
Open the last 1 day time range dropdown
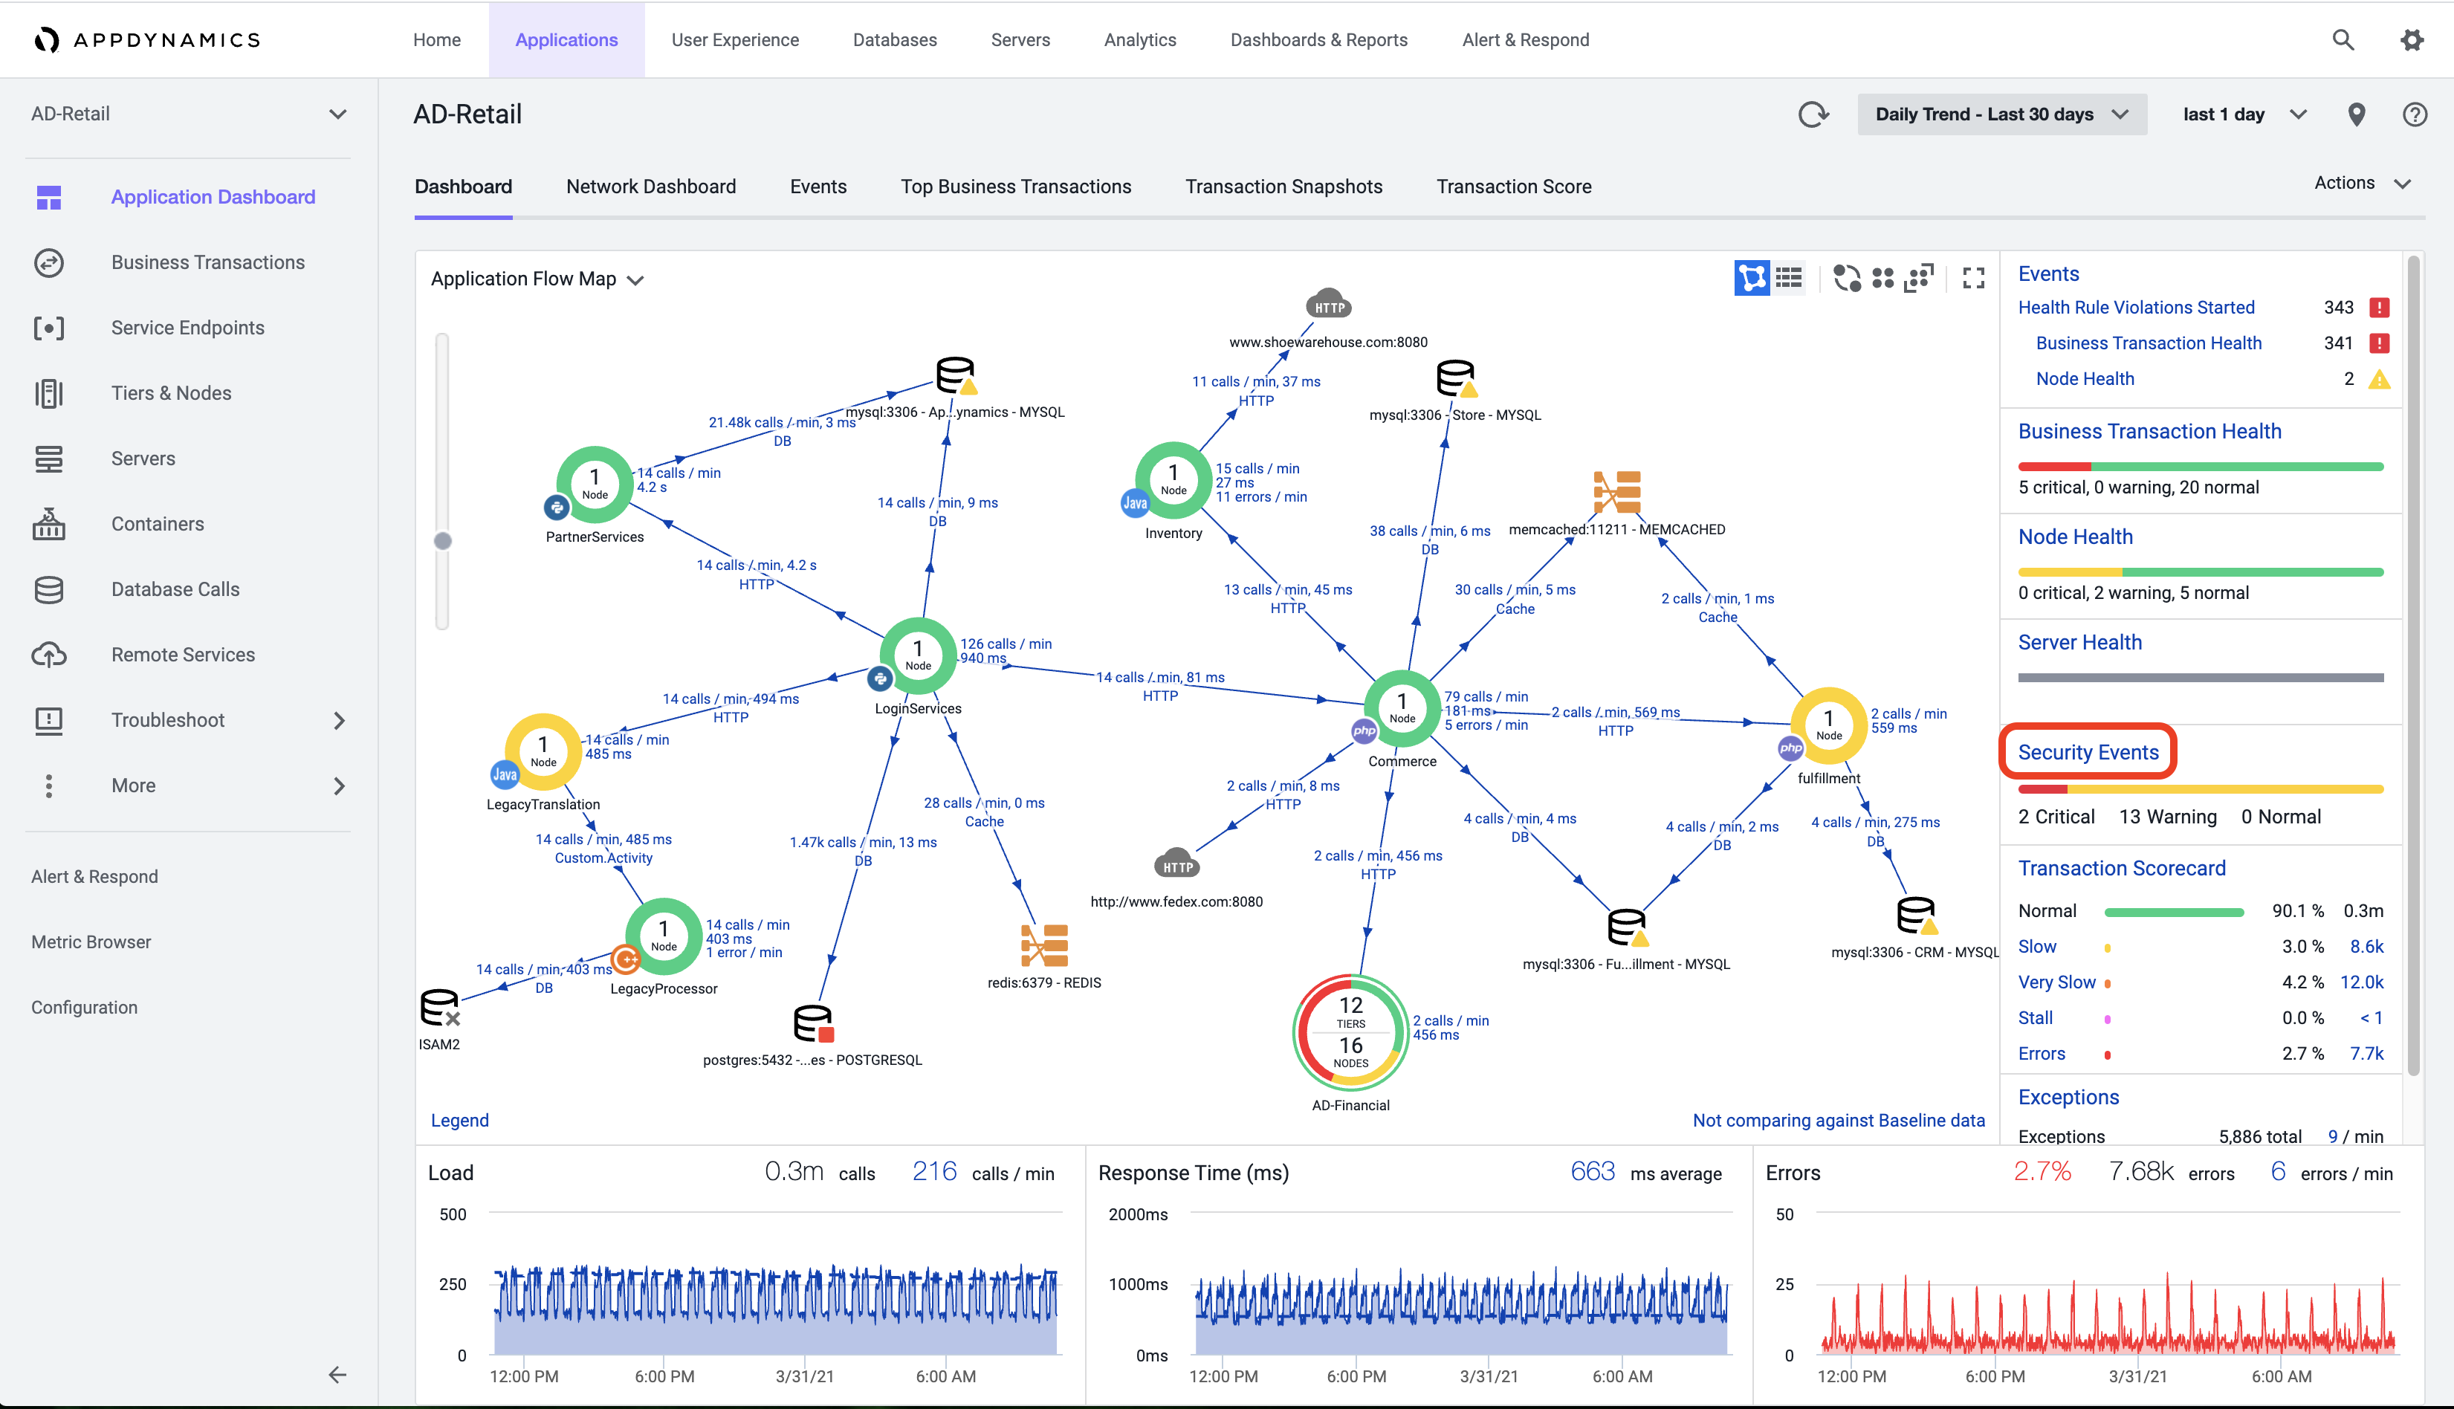pos(2245,114)
